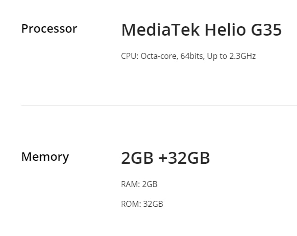Viewport: 297px width, 236px height.
Task: Click the 2.3GHz text in the CPU line
Action: point(243,56)
